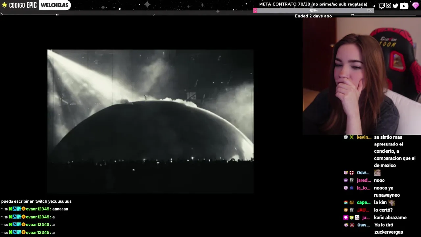Screen dimensions: 421x237
Task: Click 'pueda escribir en twitch yezuuuuuus' text
Action: point(36,201)
